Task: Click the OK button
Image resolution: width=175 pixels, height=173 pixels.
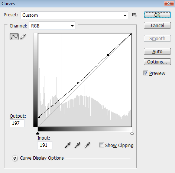Action: tap(157, 15)
